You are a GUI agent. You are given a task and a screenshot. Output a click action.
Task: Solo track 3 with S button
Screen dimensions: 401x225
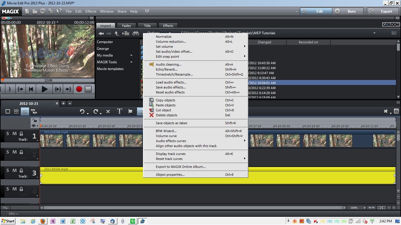(x=8, y=171)
